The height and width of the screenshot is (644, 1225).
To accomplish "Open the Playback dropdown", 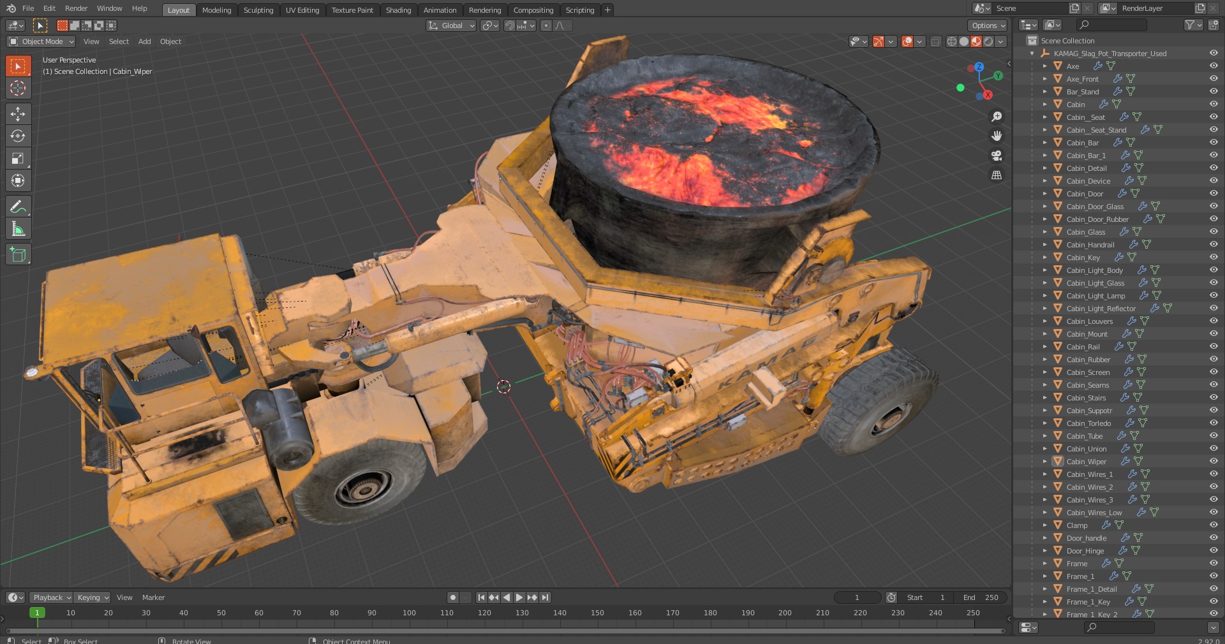I will [x=51, y=597].
